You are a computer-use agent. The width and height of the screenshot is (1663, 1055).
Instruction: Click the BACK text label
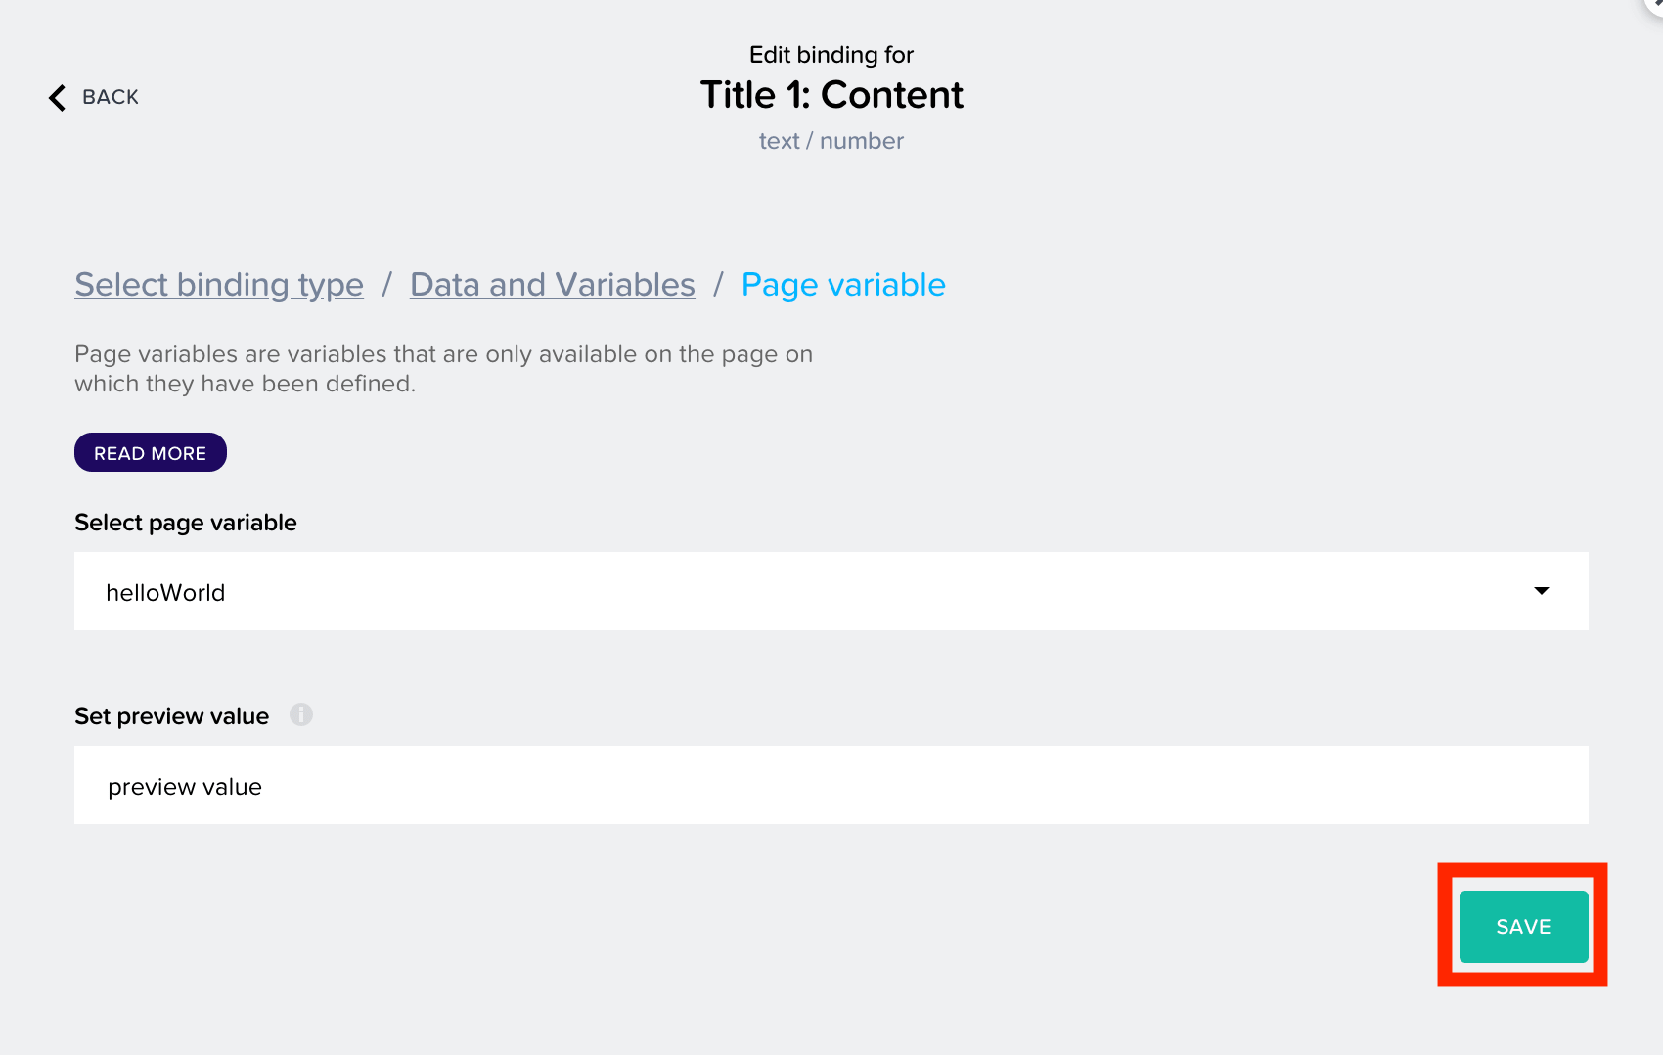[x=111, y=97]
